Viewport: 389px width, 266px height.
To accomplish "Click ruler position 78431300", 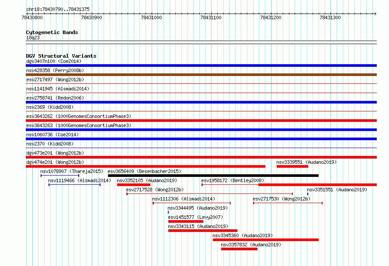I will pyautogui.click(x=330, y=17).
